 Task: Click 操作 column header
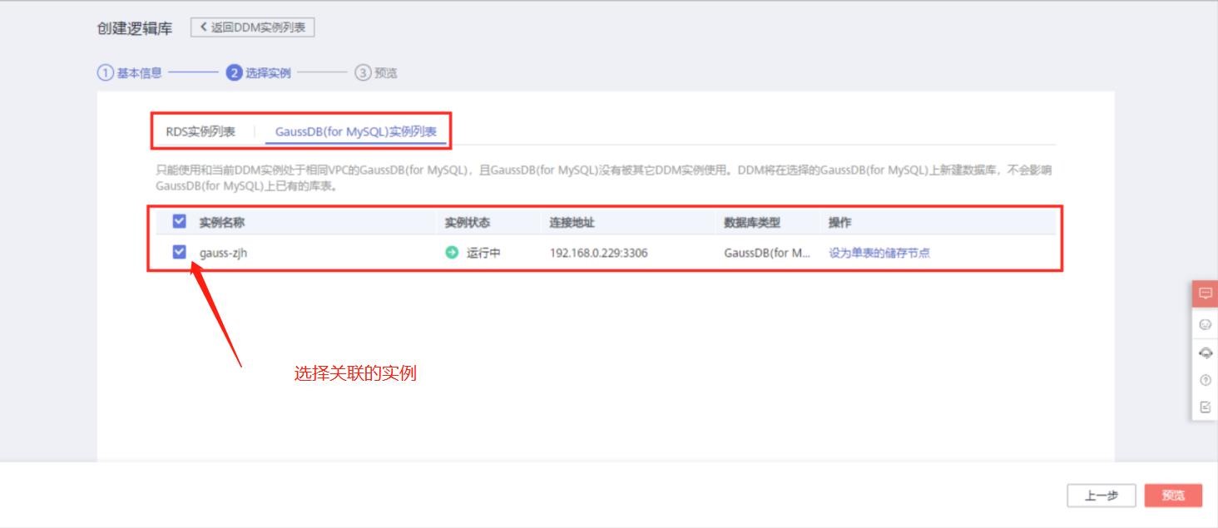[x=839, y=222]
